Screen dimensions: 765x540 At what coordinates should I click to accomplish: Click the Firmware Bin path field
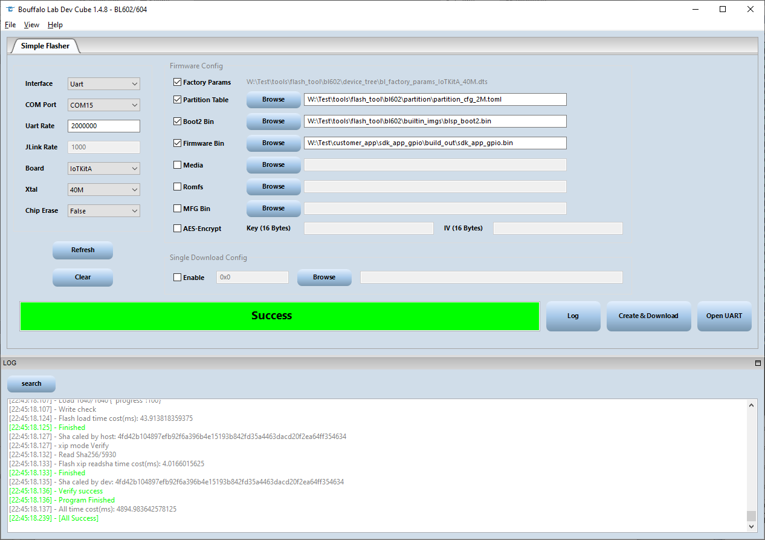(x=435, y=143)
